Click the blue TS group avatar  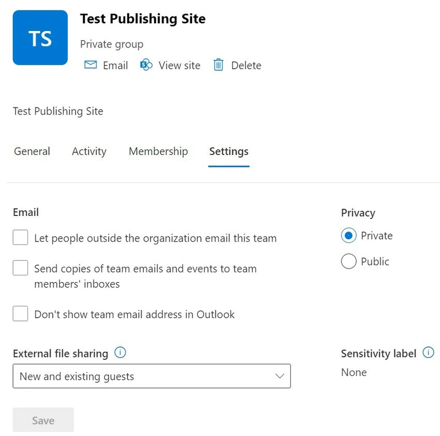tap(40, 38)
